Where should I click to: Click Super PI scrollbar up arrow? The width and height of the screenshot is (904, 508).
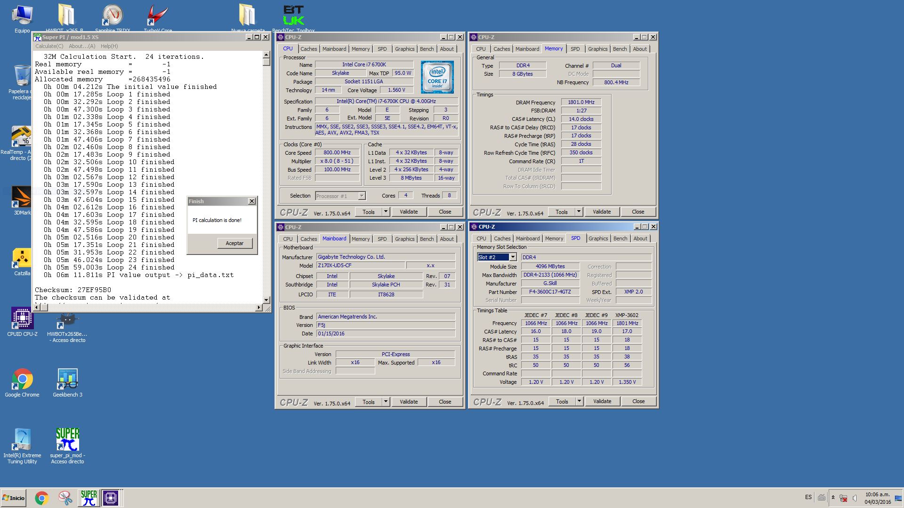tap(266, 55)
